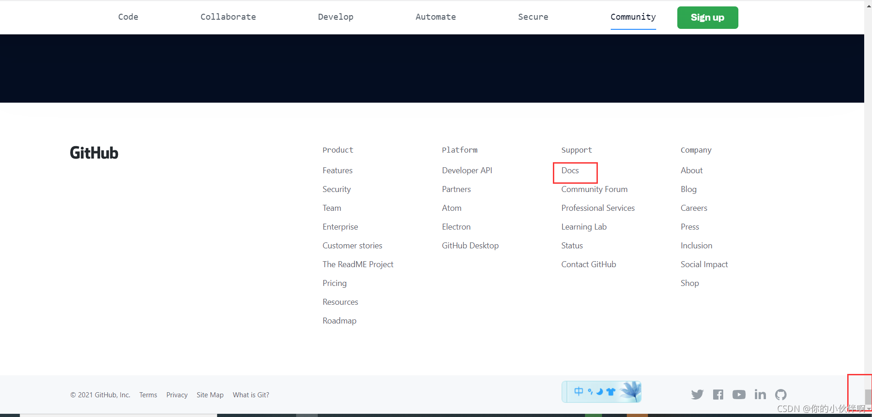Switch to the Automate tab
This screenshot has width=872, height=417.
pyautogui.click(x=436, y=17)
